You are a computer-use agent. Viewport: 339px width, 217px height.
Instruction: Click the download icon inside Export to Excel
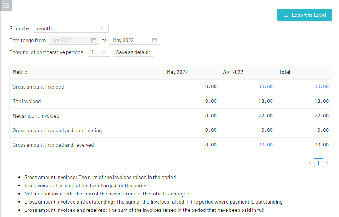pyautogui.click(x=286, y=15)
